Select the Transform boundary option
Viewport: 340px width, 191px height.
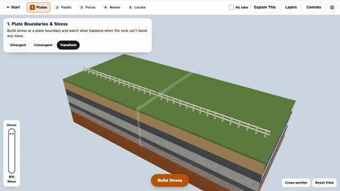click(69, 45)
